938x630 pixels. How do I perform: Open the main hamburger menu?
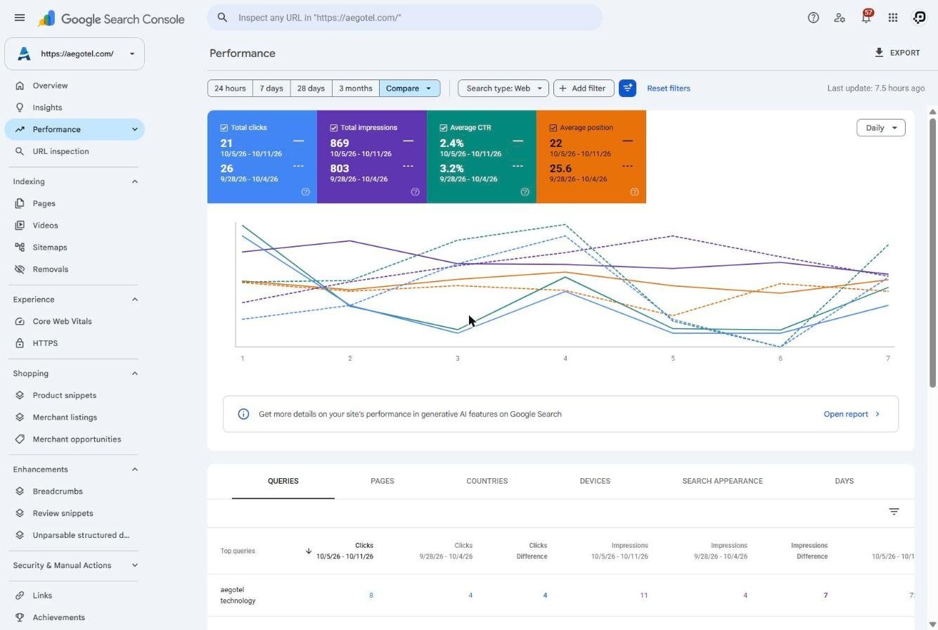(x=20, y=18)
